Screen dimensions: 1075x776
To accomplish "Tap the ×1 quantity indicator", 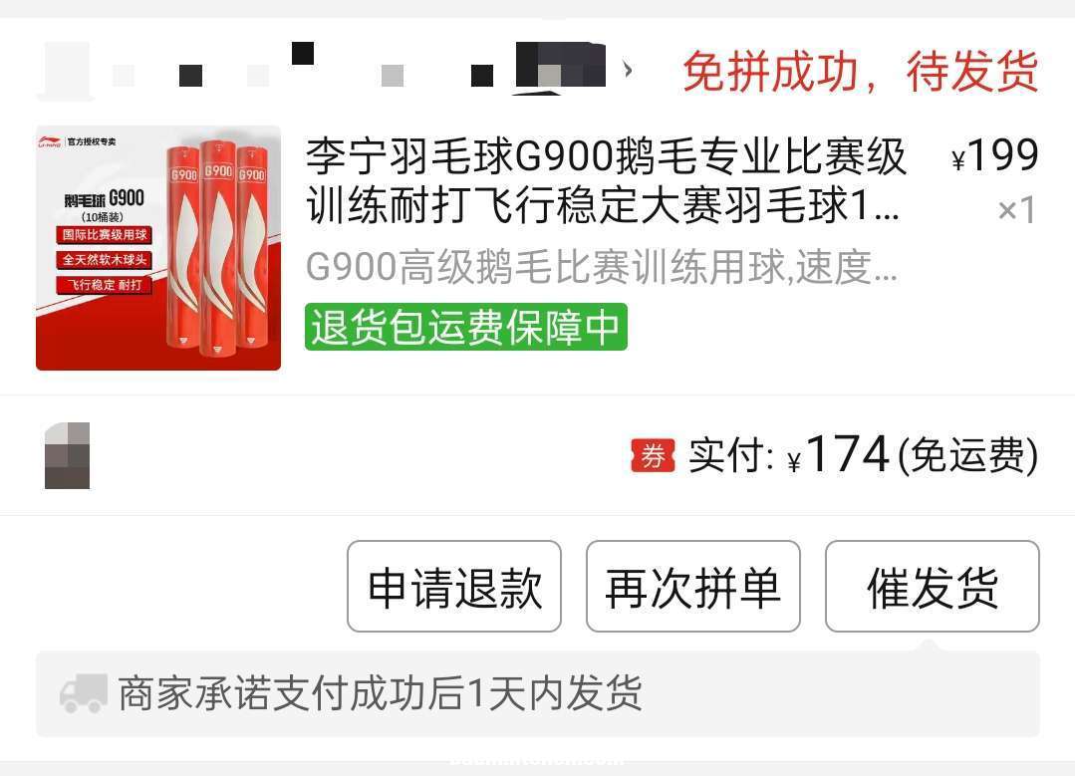I will [x=1016, y=210].
